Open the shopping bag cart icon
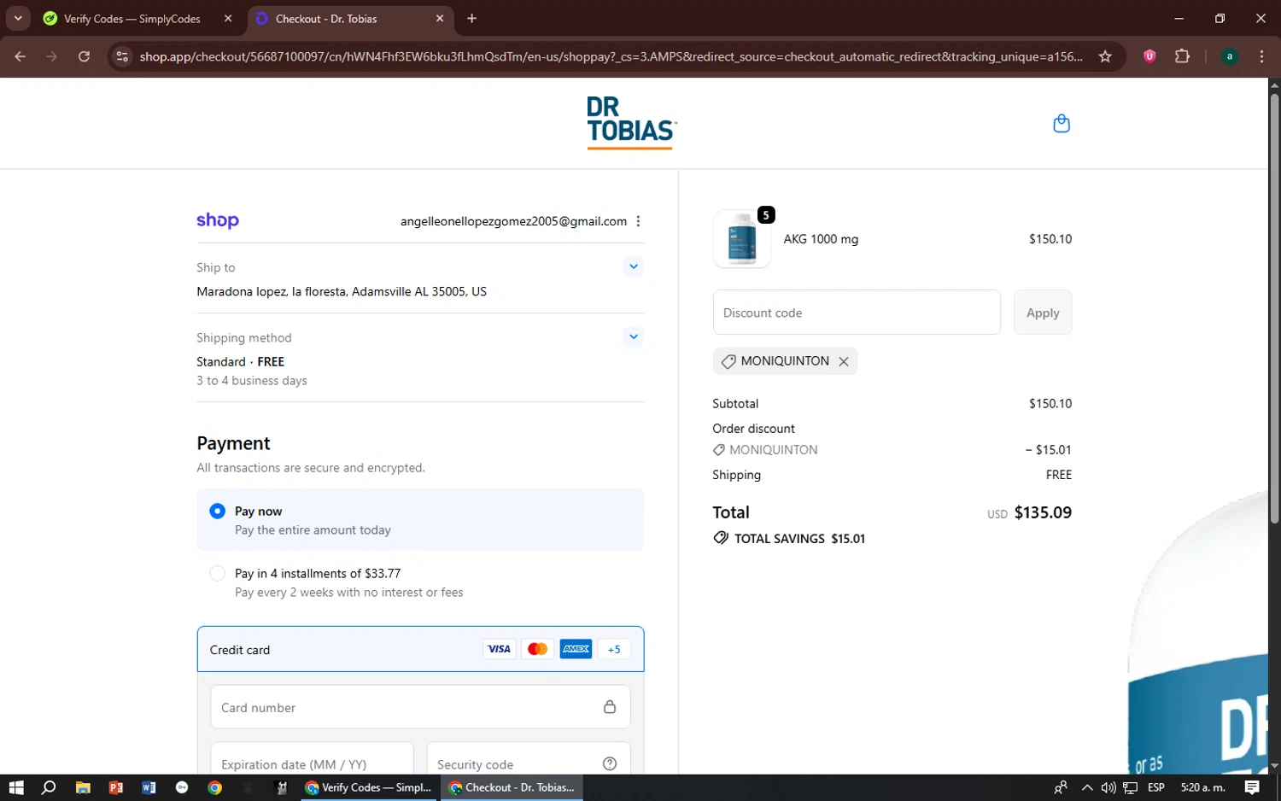 click(1062, 124)
